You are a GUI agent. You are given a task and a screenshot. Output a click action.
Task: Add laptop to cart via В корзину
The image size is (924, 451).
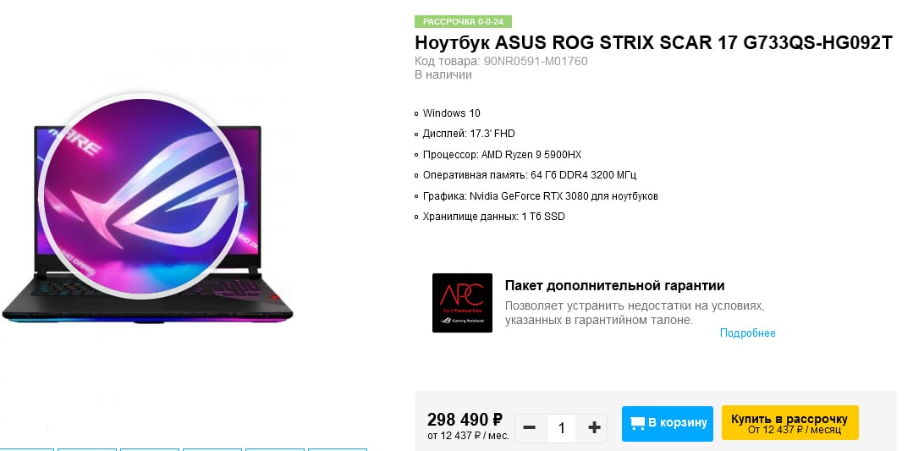tap(667, 423)
